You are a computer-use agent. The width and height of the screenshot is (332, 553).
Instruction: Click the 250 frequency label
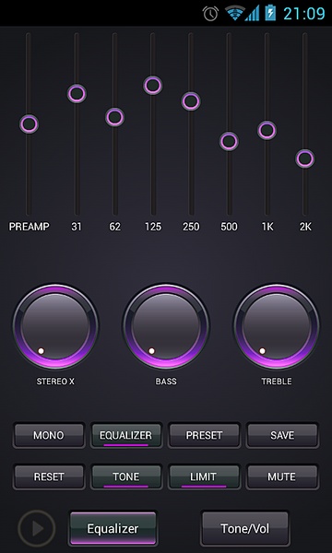click(191, 227)
